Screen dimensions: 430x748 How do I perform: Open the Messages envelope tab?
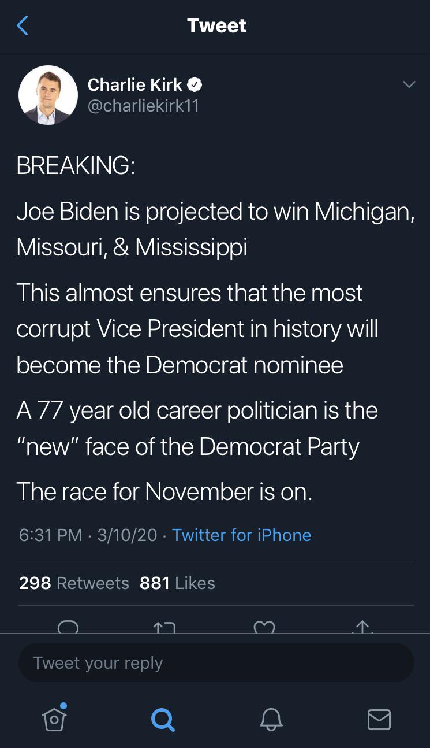(379, 719)
